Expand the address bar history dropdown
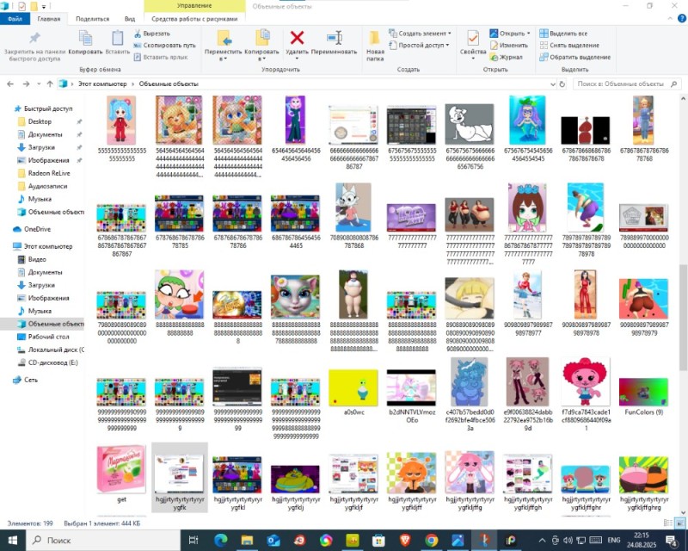688x551 pixels. pos(552,84)
